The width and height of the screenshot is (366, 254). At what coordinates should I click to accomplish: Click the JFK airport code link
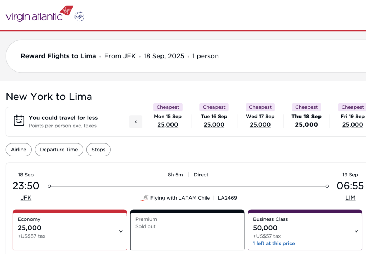pyautogui.click(x=26, y=197)
